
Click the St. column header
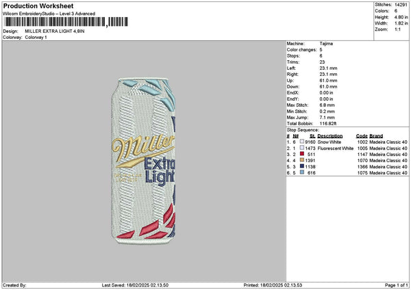pos(312,136)
